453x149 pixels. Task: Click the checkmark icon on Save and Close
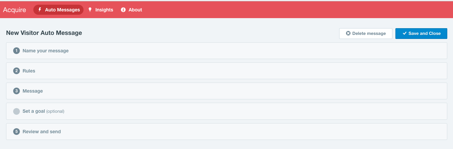405,34
